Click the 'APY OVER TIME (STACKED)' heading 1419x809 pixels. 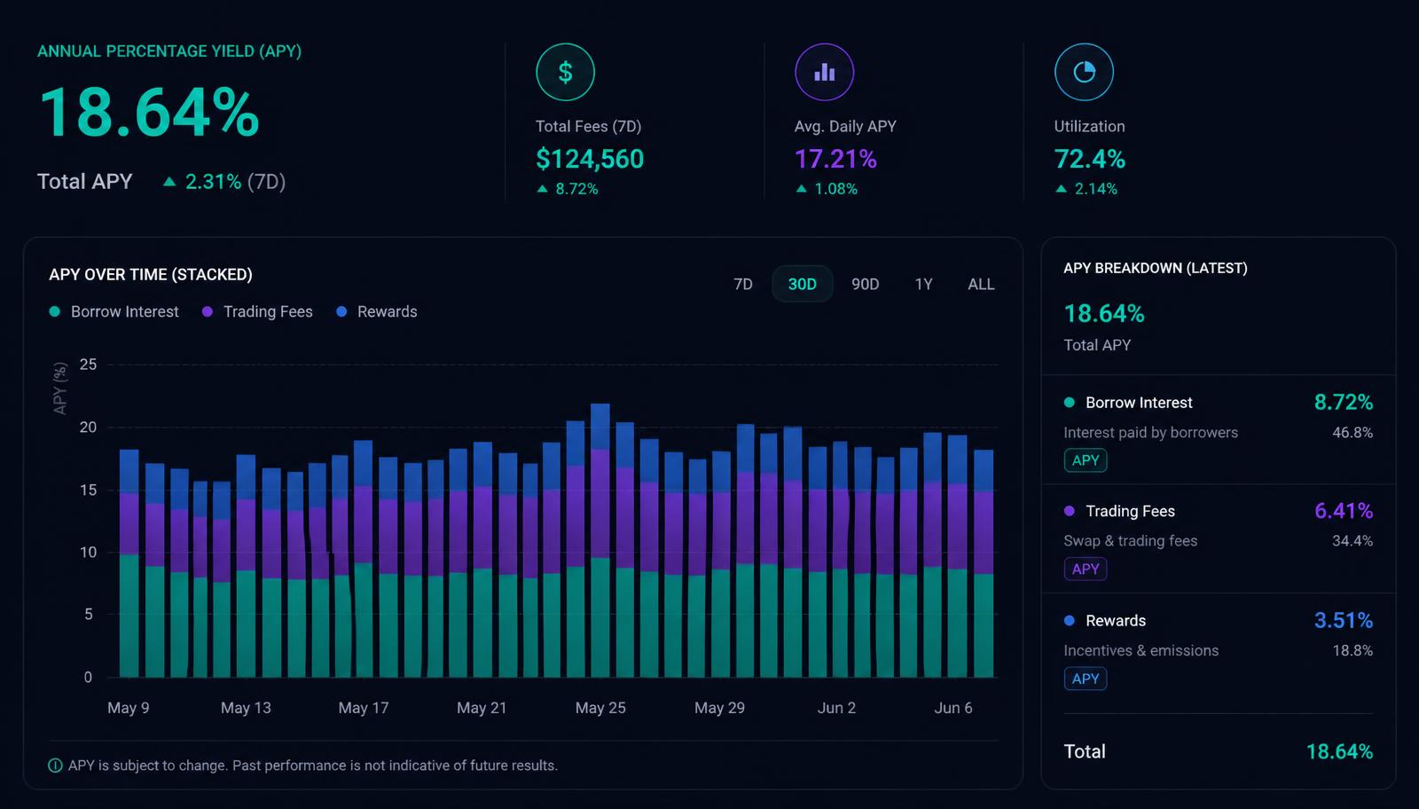tap(151, 275)
